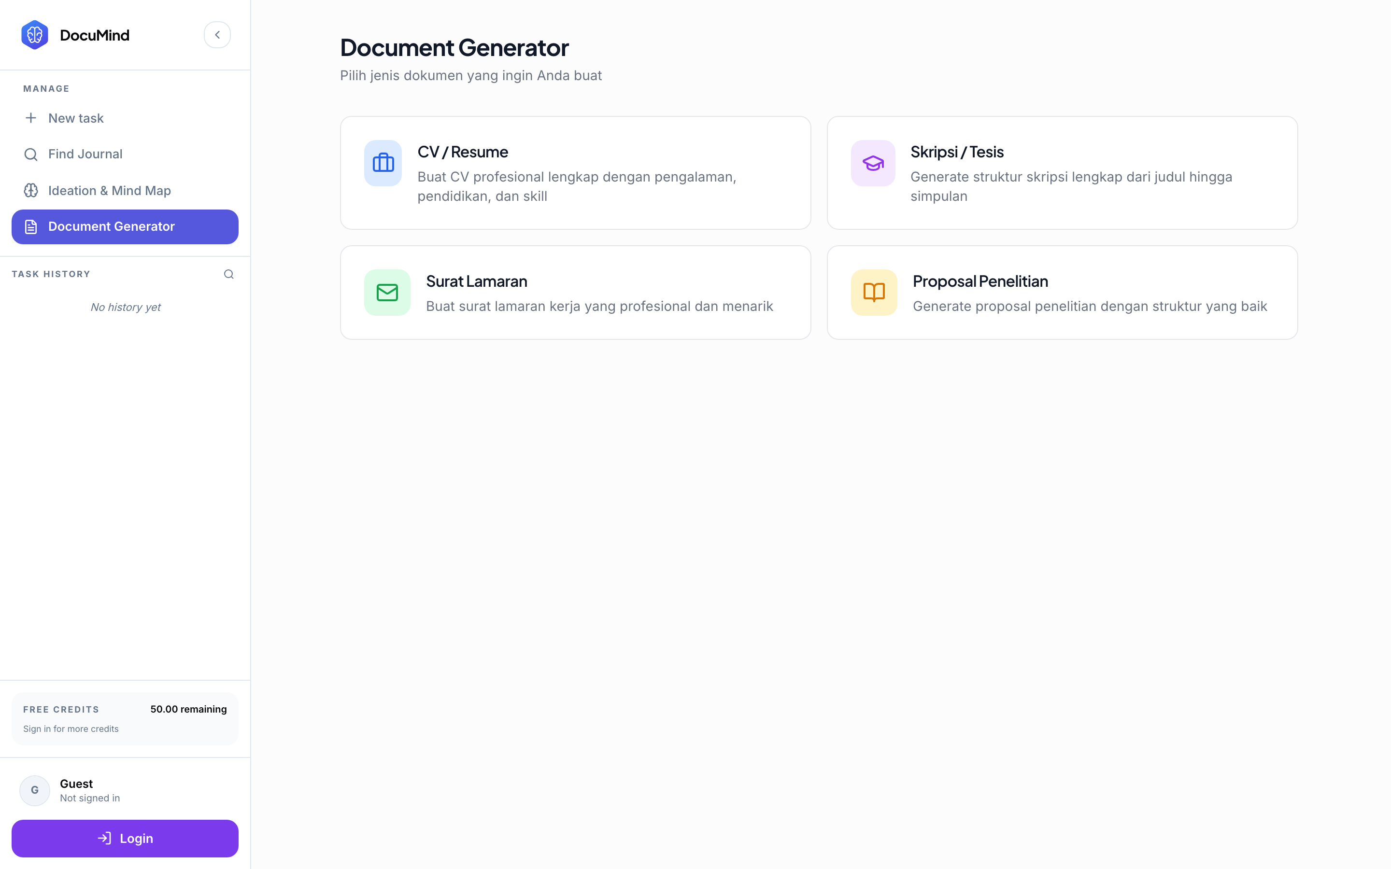
Task: Click the 'Buat surat lamaran kerja' description
Action: 599,307
